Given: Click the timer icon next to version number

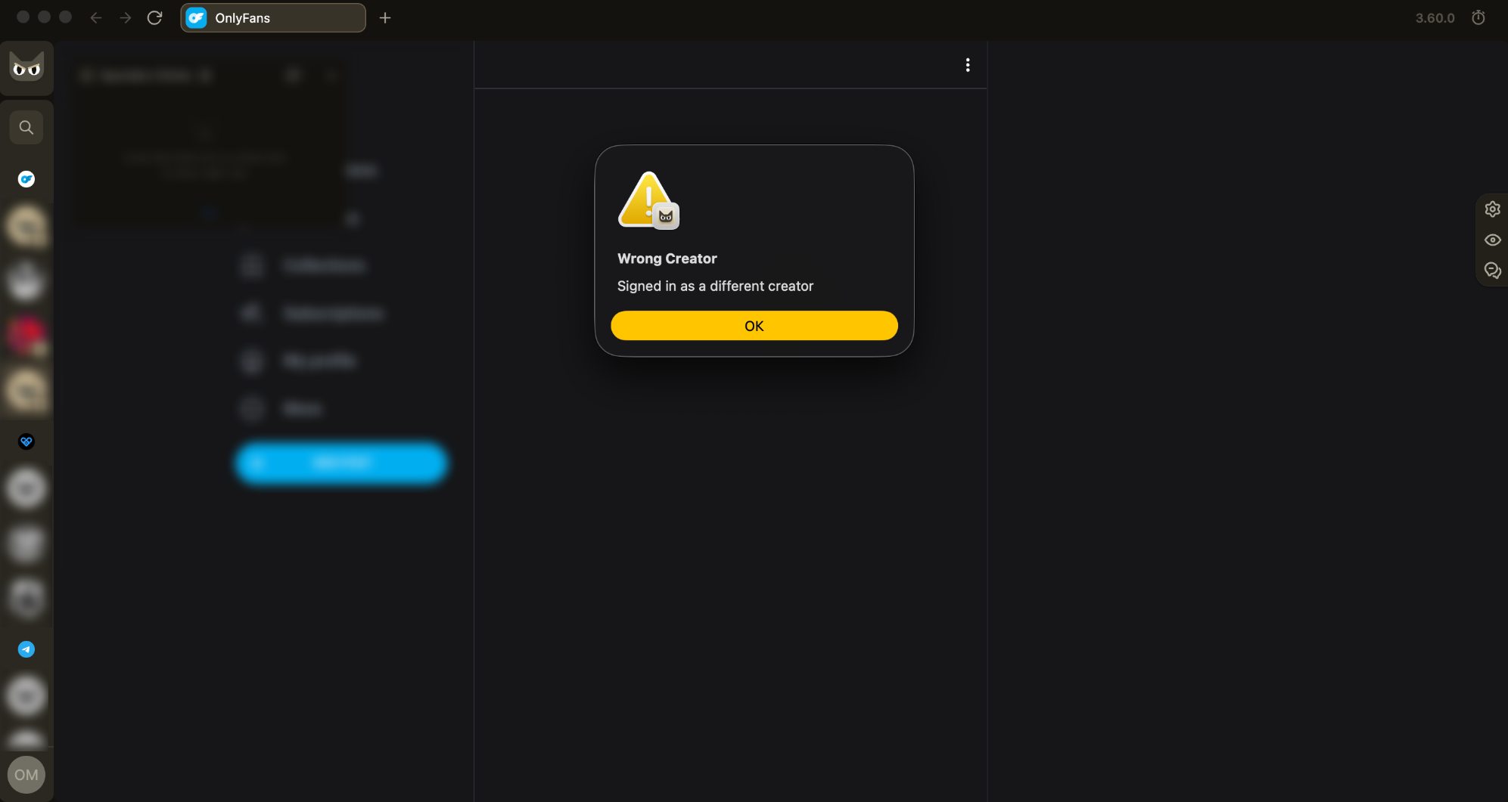Looking at the screenshot, I should coord(1478,17).
